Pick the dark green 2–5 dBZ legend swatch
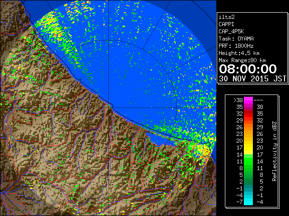This screenshot has width=289, height=216. (248, 181)
